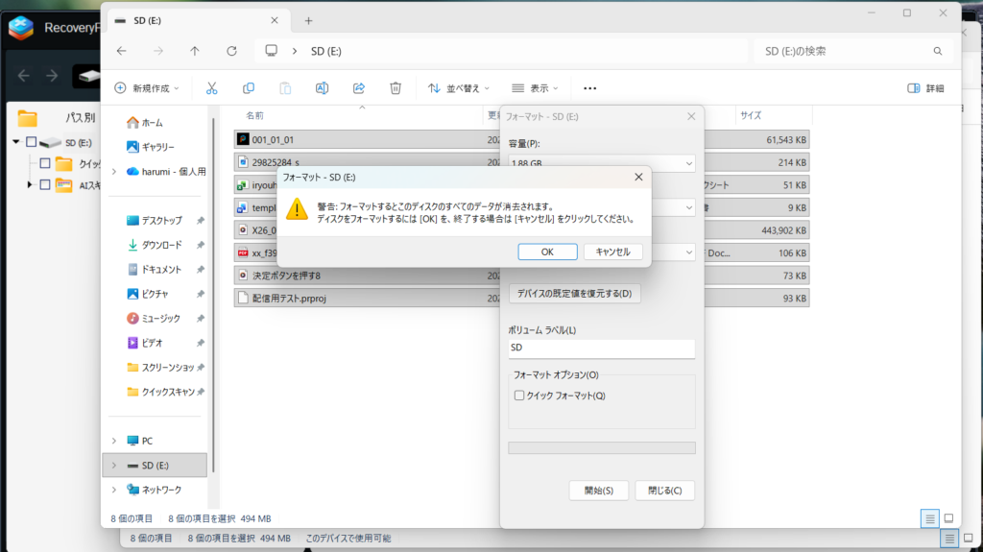Tick the AI scan folder checkbox
Screen dimensions: 983x552
coord(44,184)
